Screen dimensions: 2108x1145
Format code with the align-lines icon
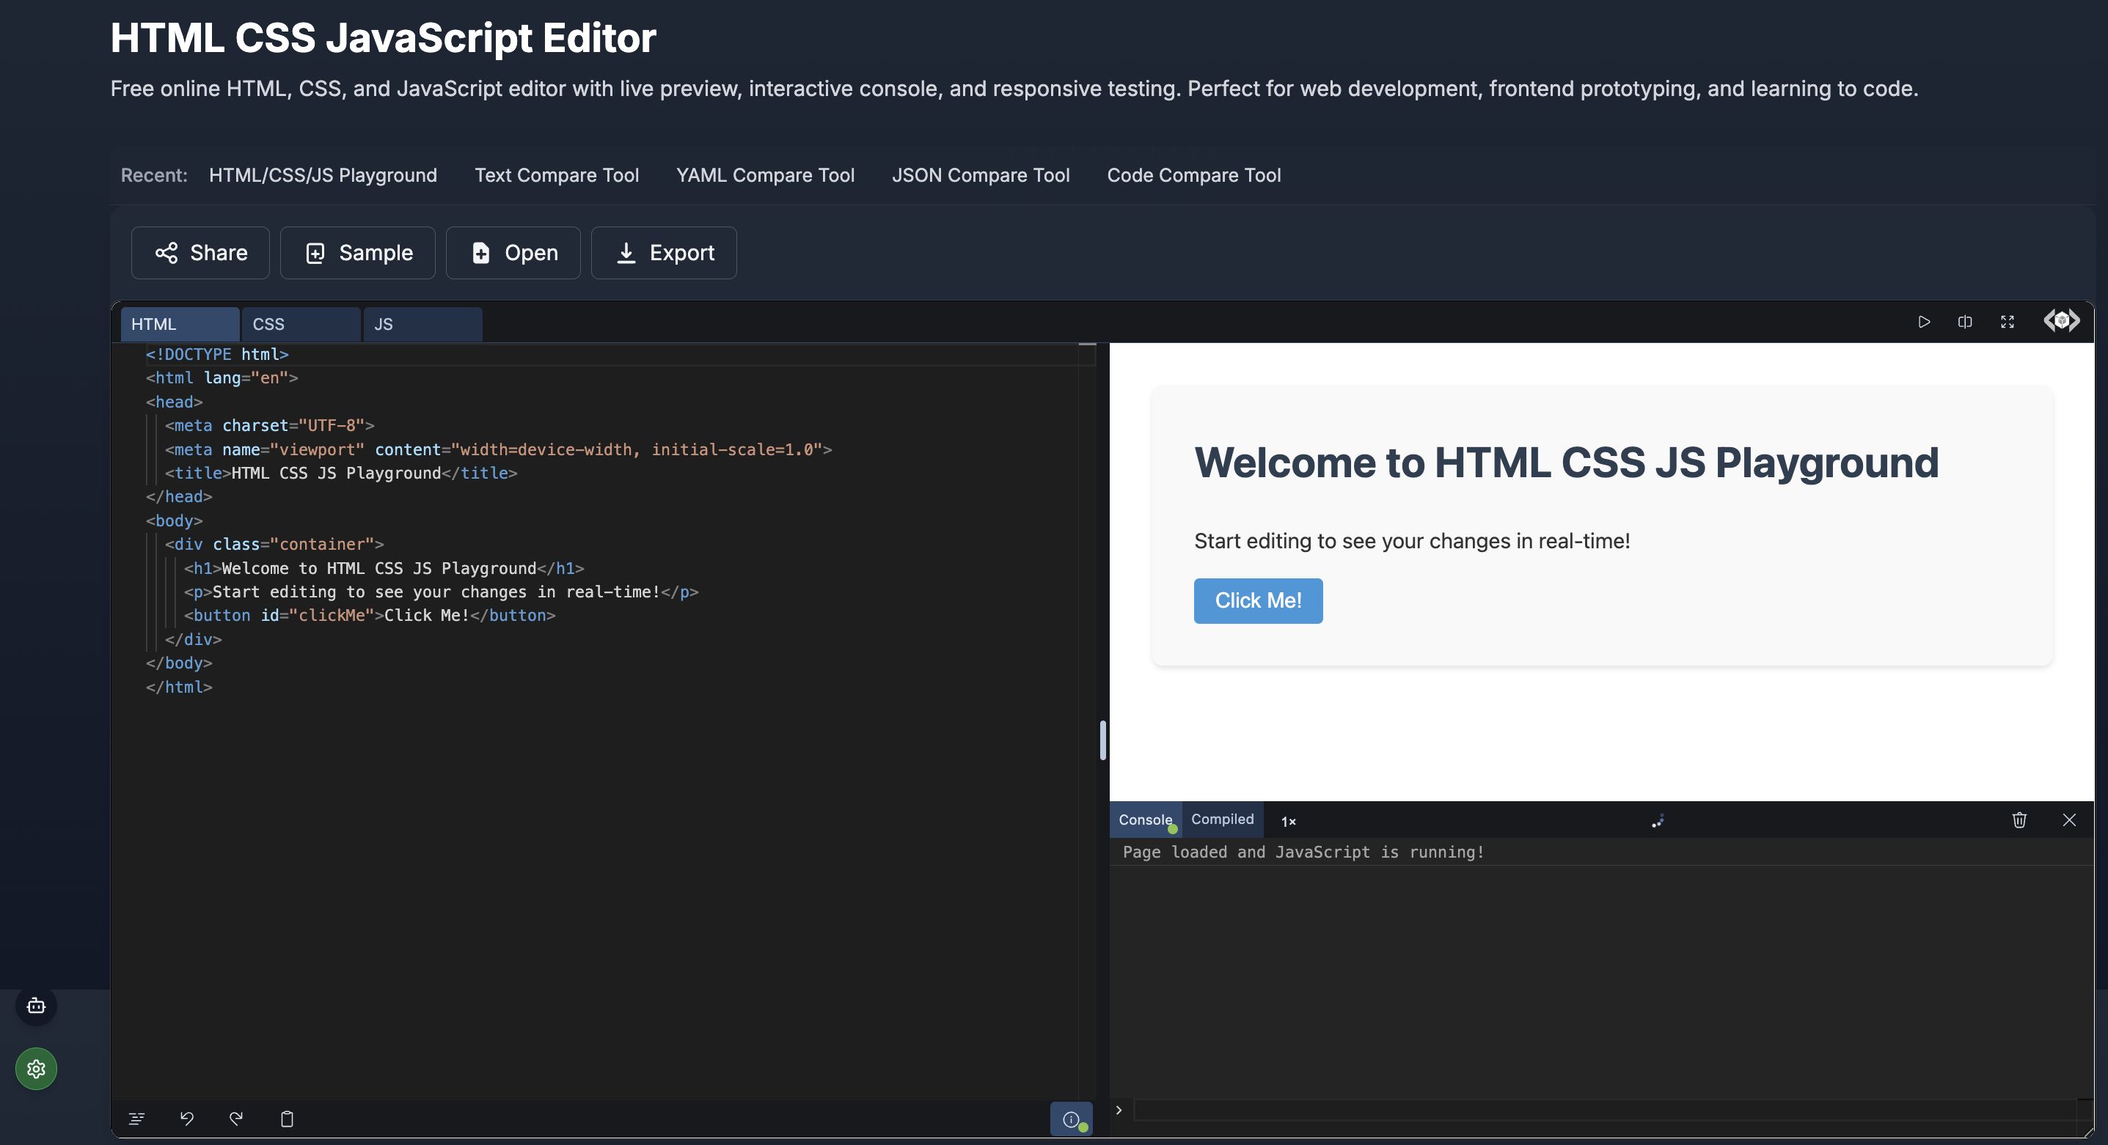tap(136, 1118)
